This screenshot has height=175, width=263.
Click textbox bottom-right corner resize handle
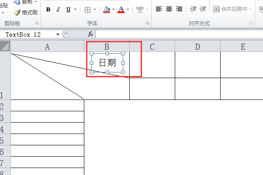pyautogui.click(x=123, y=72)
